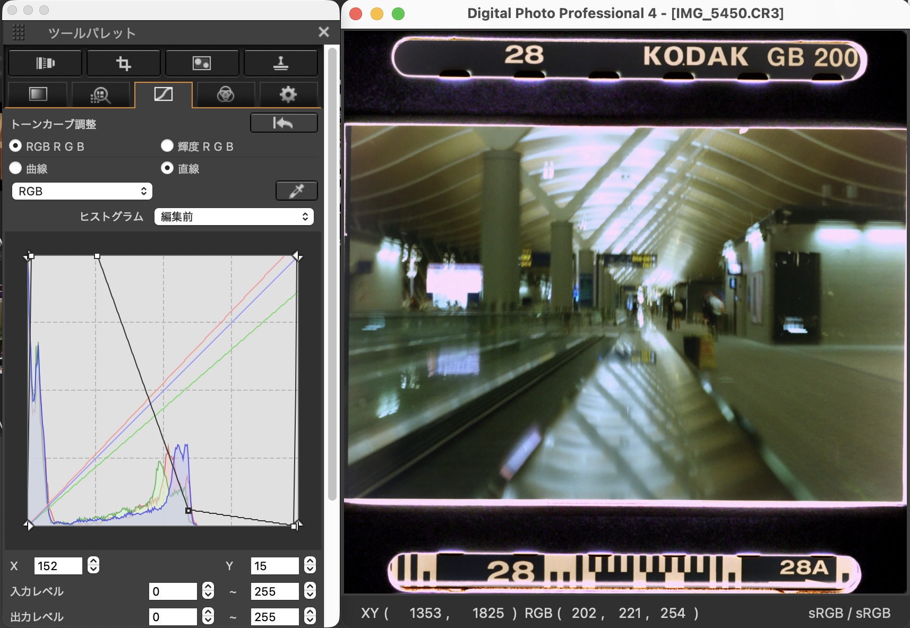The height and width of the screenshot is (628, 910).
Task: Choose the 直線 straight line mode
Action: [167, 168]
